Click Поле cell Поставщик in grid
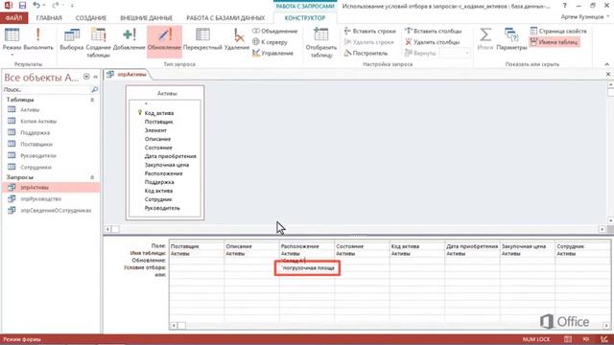The height and width of the screenshot is (345, 614). [197, 246]
